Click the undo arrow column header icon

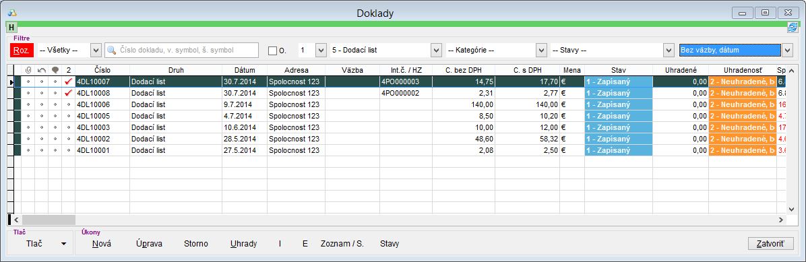coord(42,70)
